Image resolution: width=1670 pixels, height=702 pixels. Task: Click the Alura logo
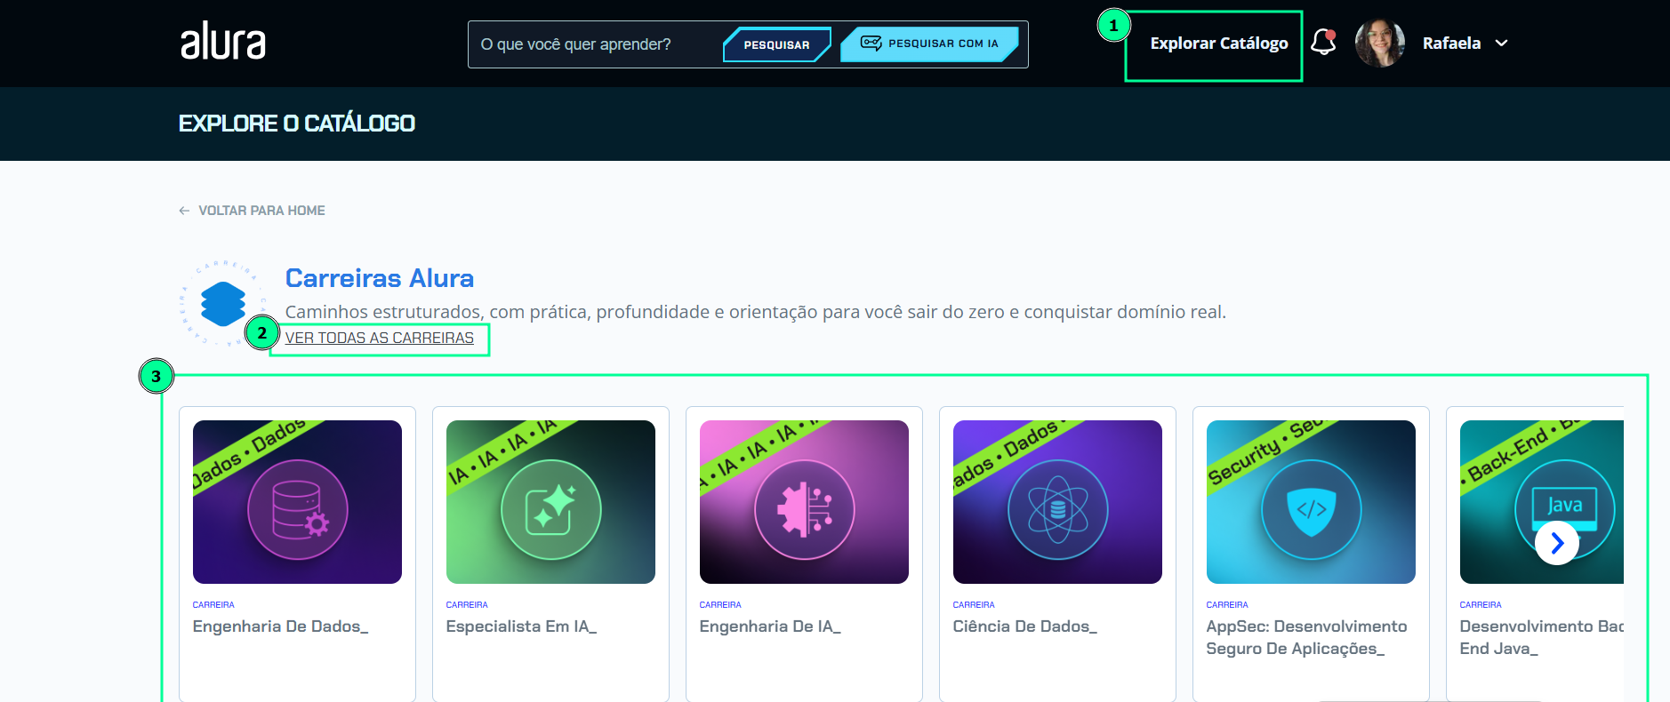click(223, 42)
